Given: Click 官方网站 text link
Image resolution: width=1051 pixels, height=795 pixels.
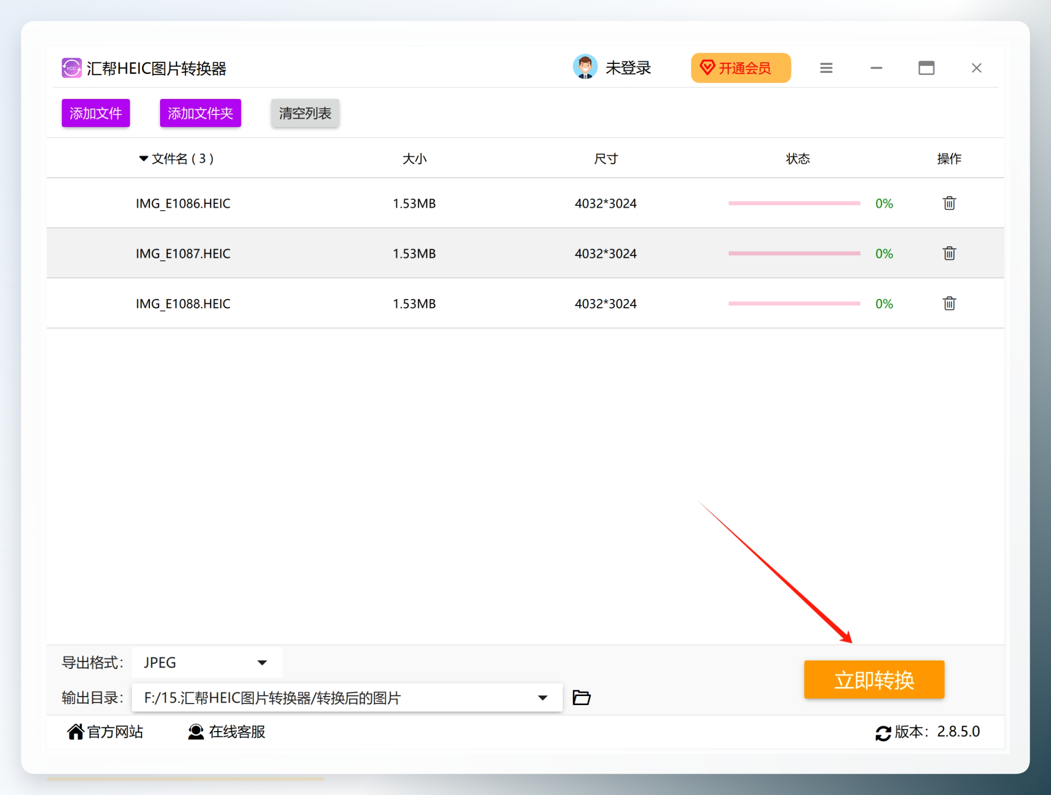Looking at the screenshot, I should tap(115, 732).
